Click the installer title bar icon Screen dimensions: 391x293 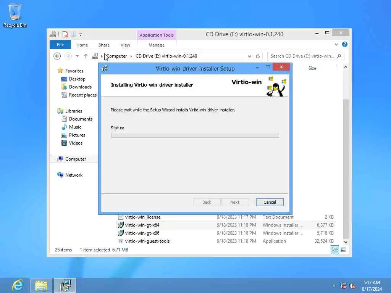[x=105, y=68]
